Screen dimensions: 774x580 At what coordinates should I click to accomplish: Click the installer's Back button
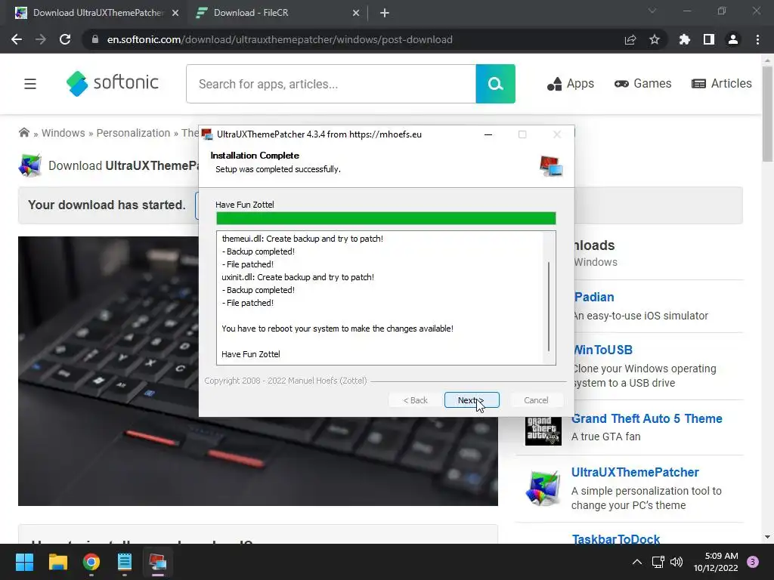coord(415,400)
